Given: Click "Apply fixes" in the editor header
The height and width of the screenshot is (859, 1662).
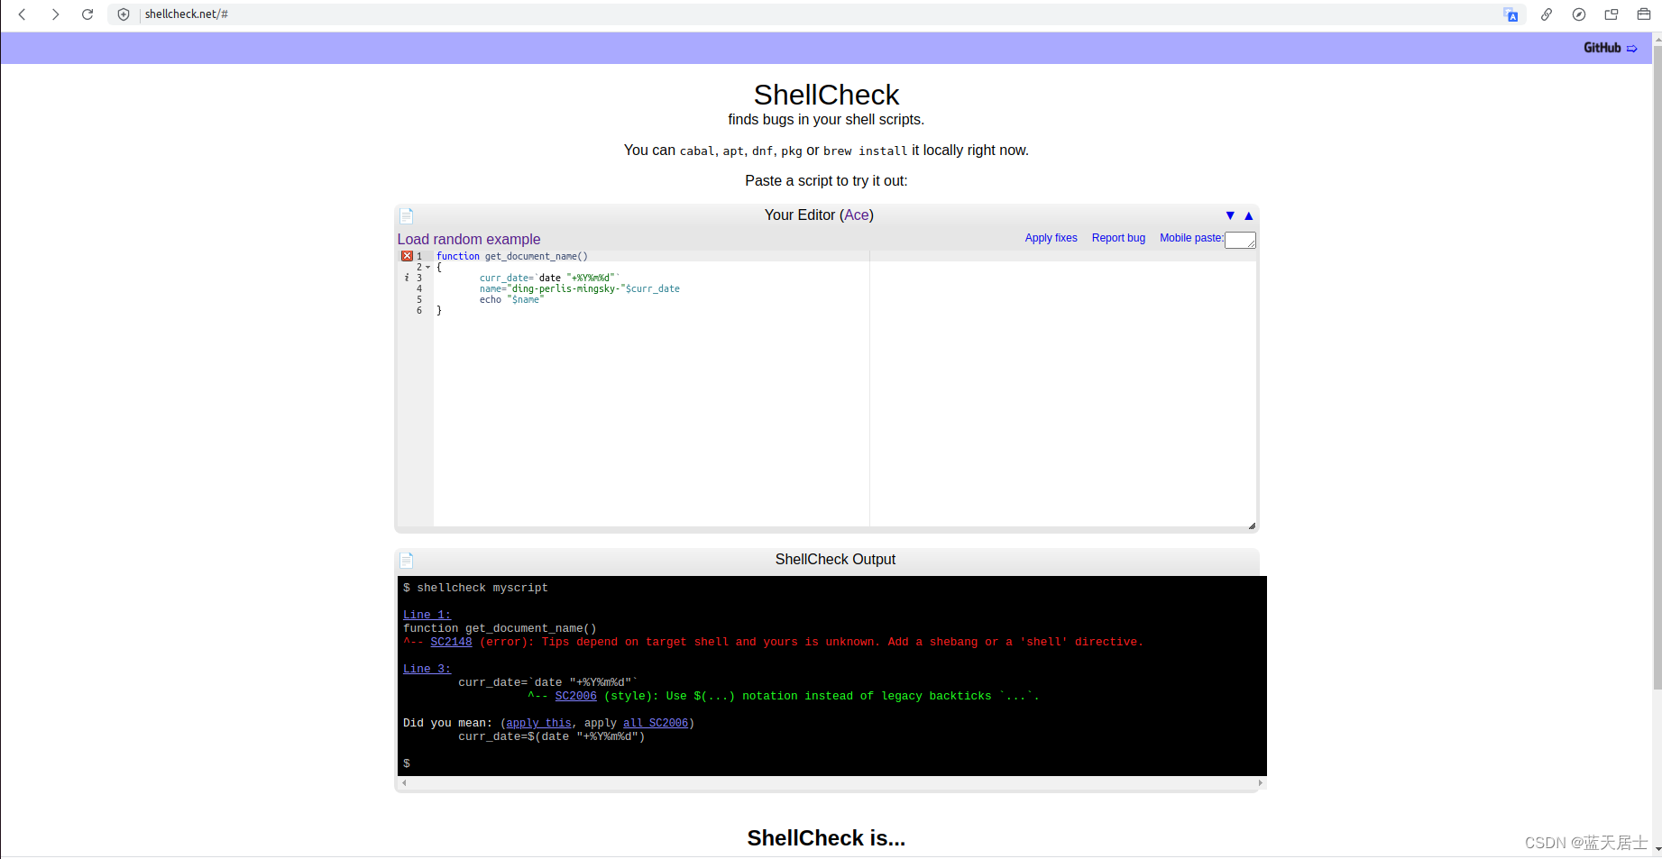Looking at the screenshot, I should 1051,238.
